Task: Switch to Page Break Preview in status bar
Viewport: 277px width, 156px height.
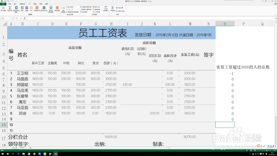Action: coord(255,150)
